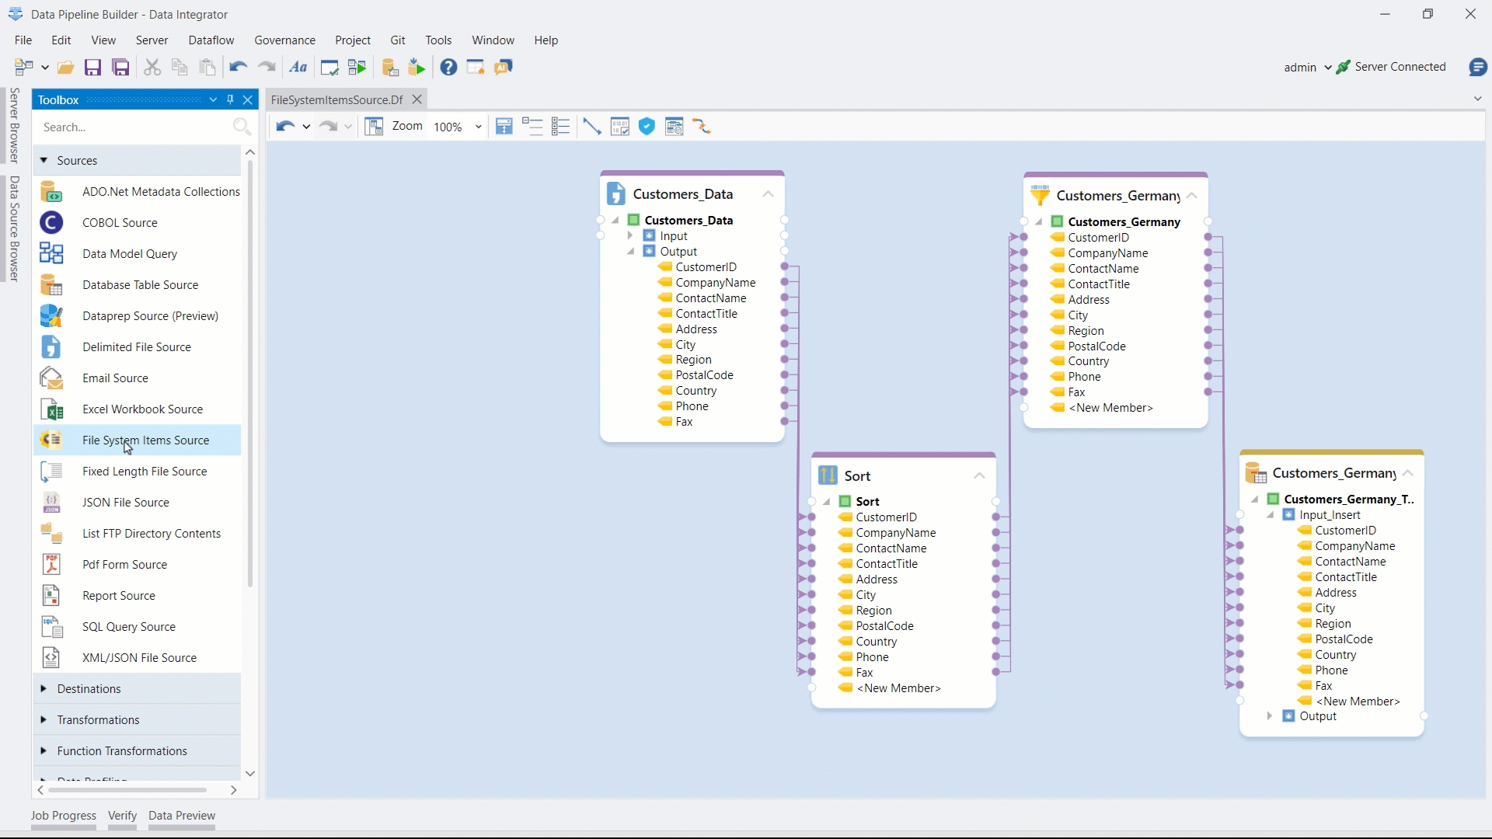Select File System Items Source

click(145, 440)
